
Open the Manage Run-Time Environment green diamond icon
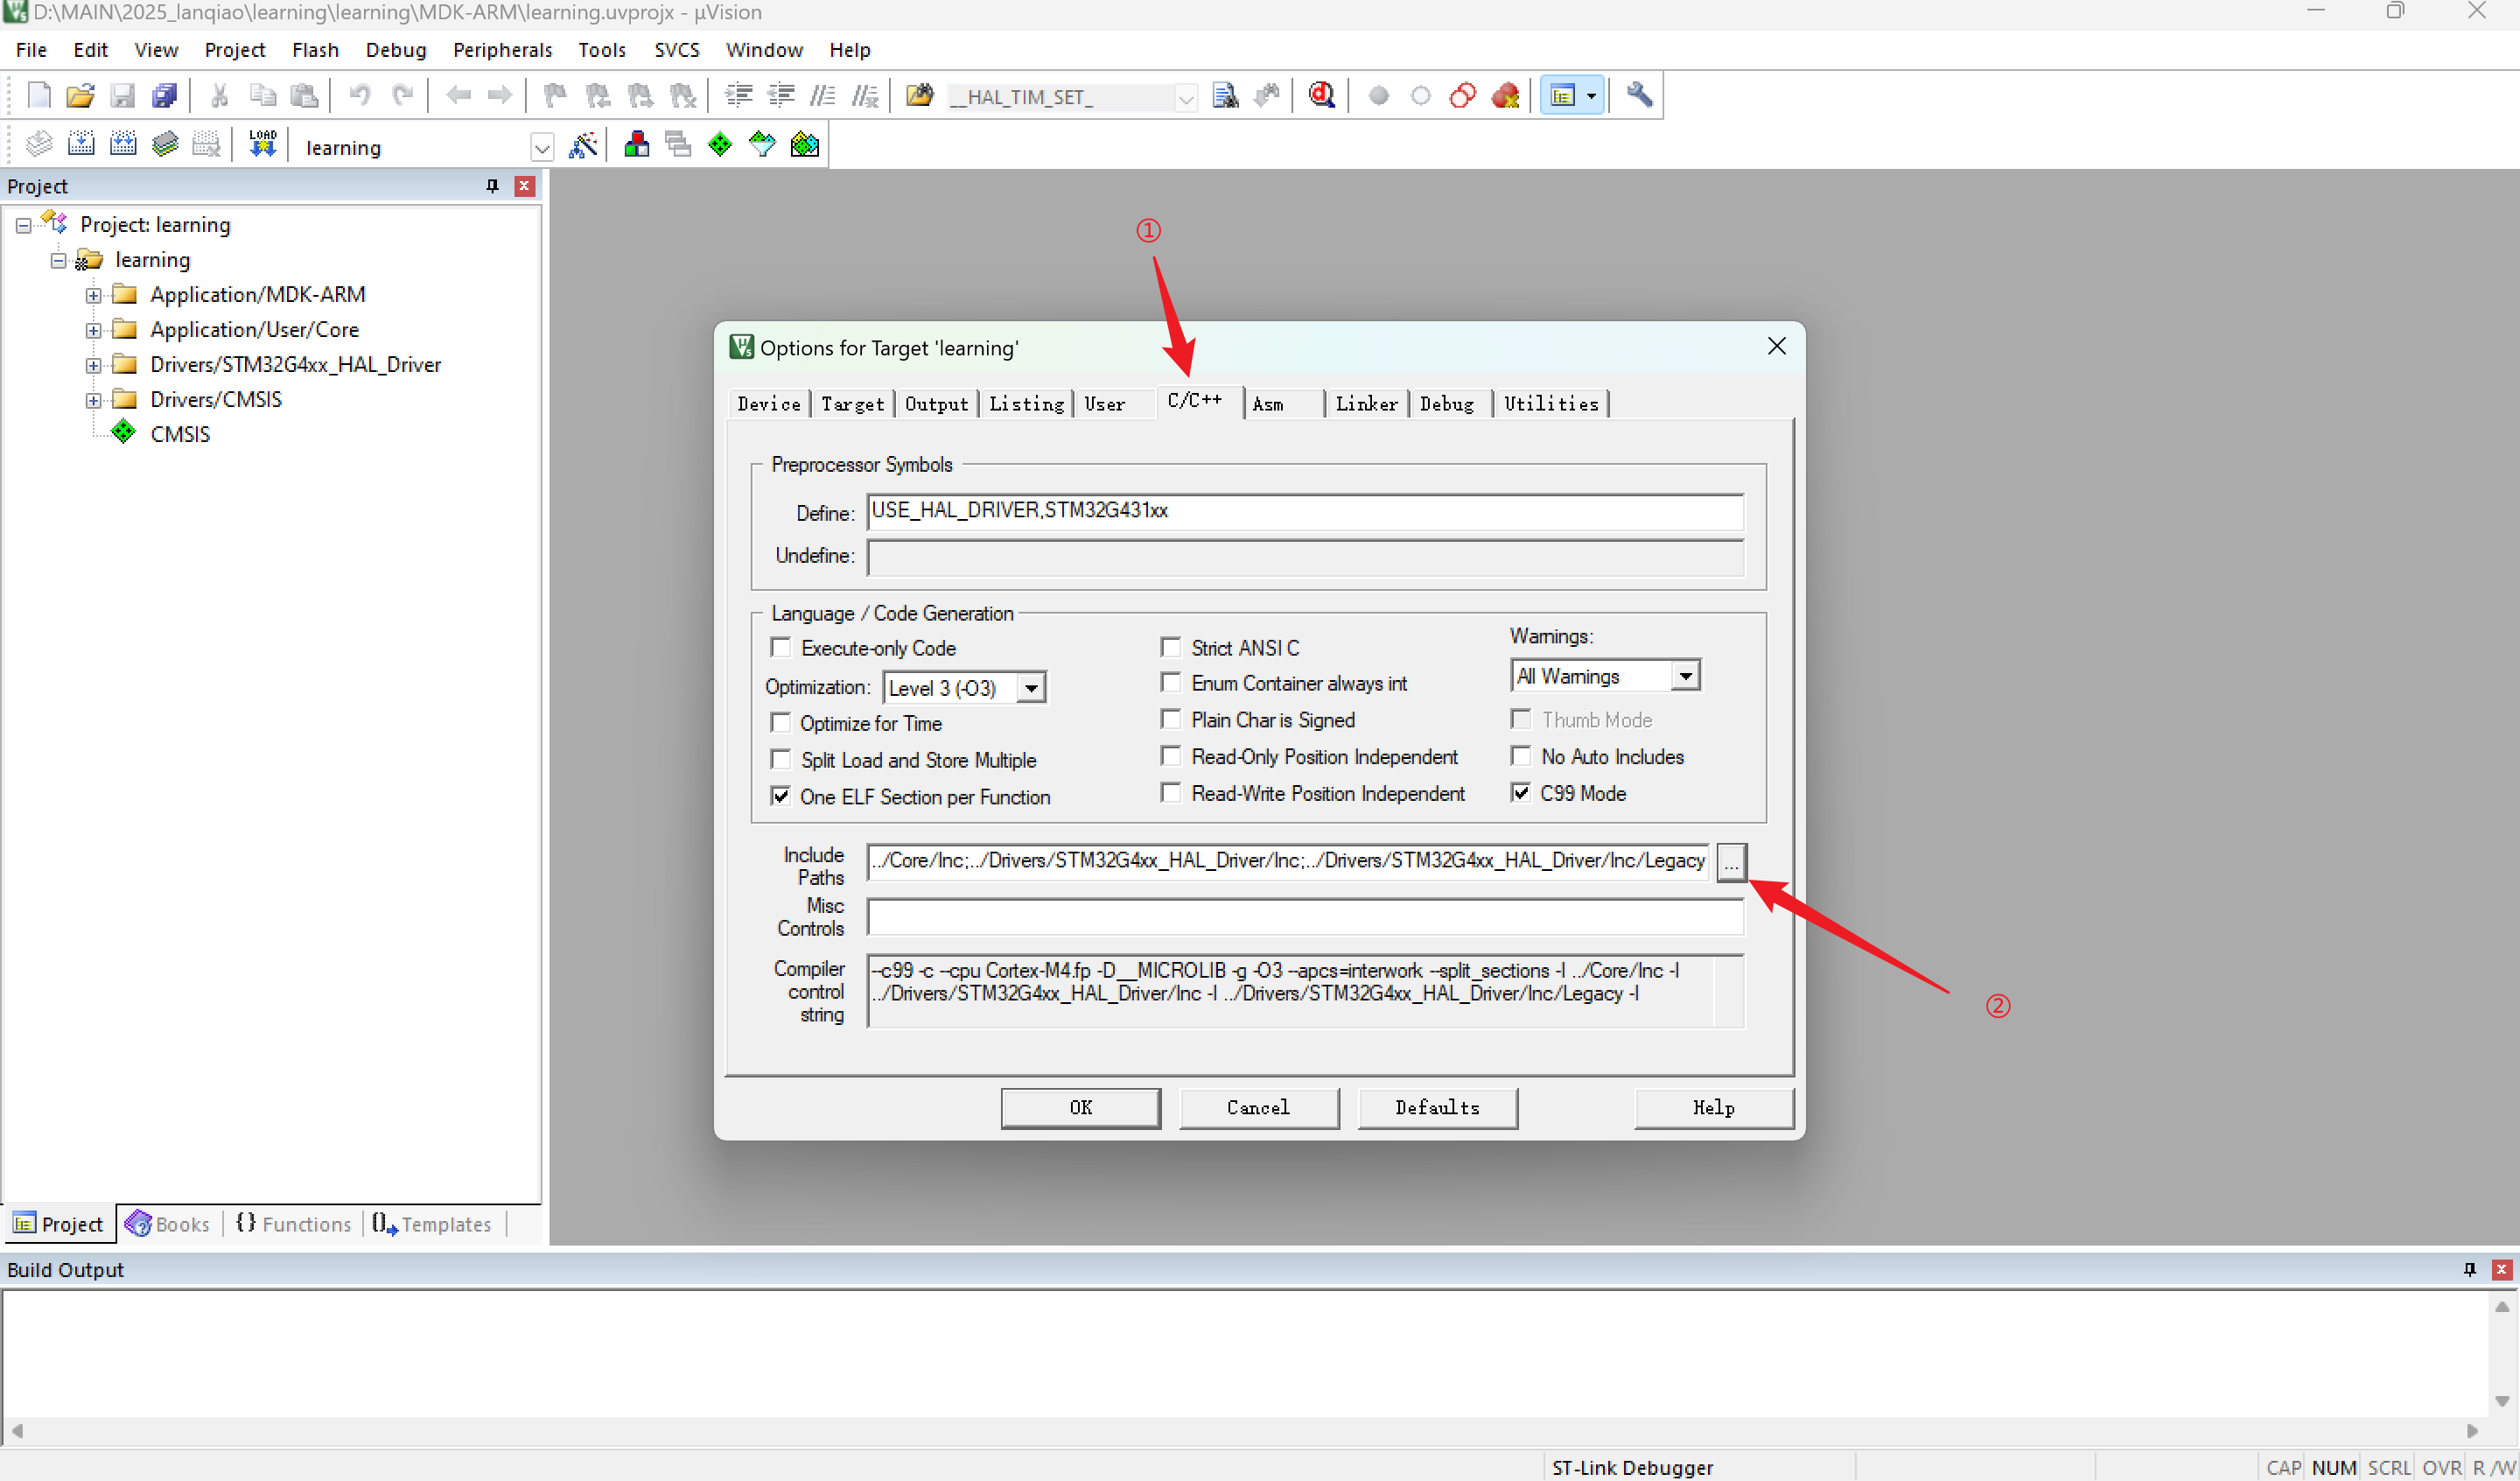720,145
